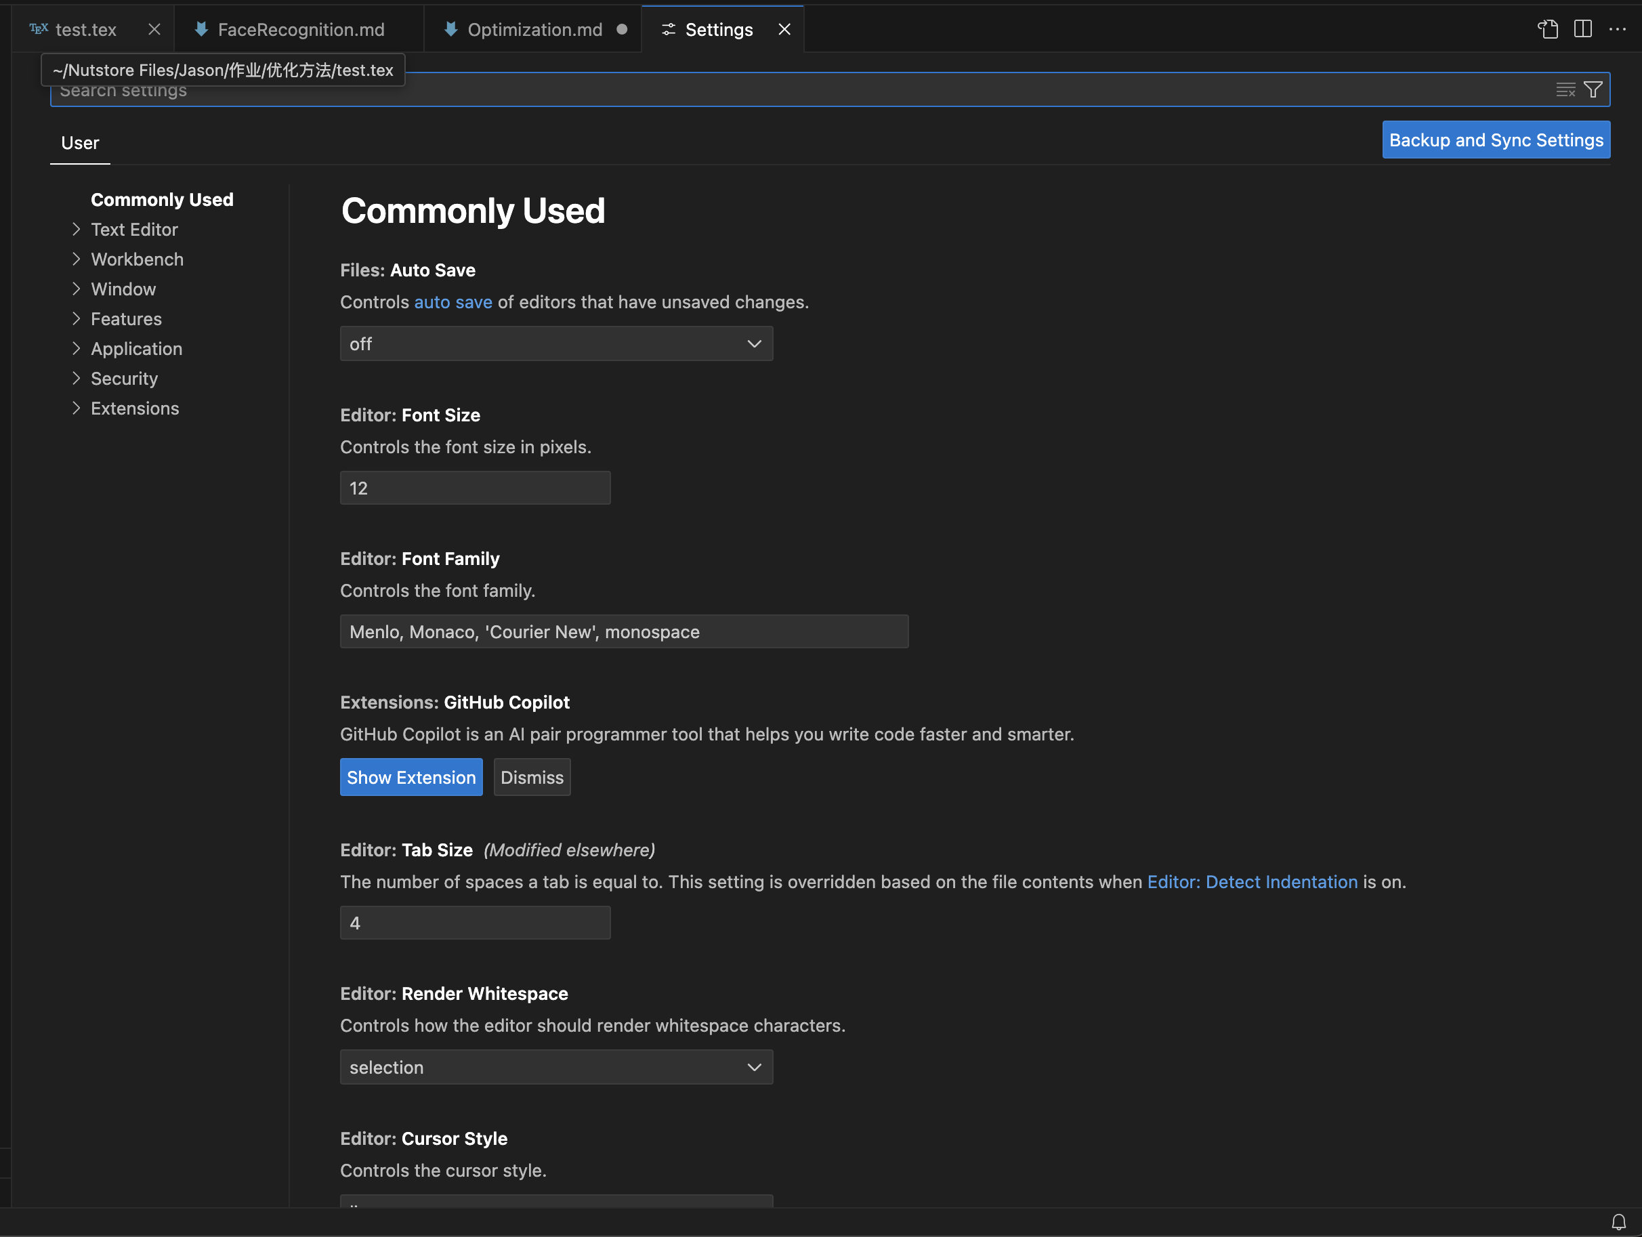This screenshot has height=1237, width=1642.
Task: Click the filter settings funnel icon
Action: coord(1593,90)
